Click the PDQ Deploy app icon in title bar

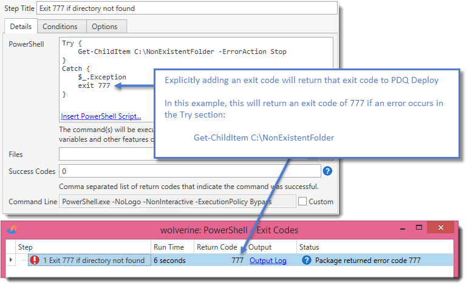[12, 230]
